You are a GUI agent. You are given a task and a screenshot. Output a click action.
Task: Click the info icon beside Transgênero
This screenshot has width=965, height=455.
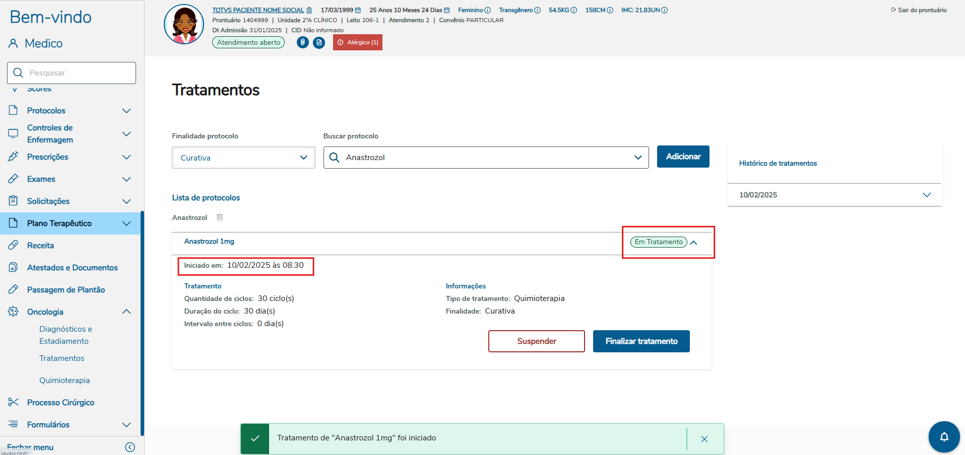537,10
